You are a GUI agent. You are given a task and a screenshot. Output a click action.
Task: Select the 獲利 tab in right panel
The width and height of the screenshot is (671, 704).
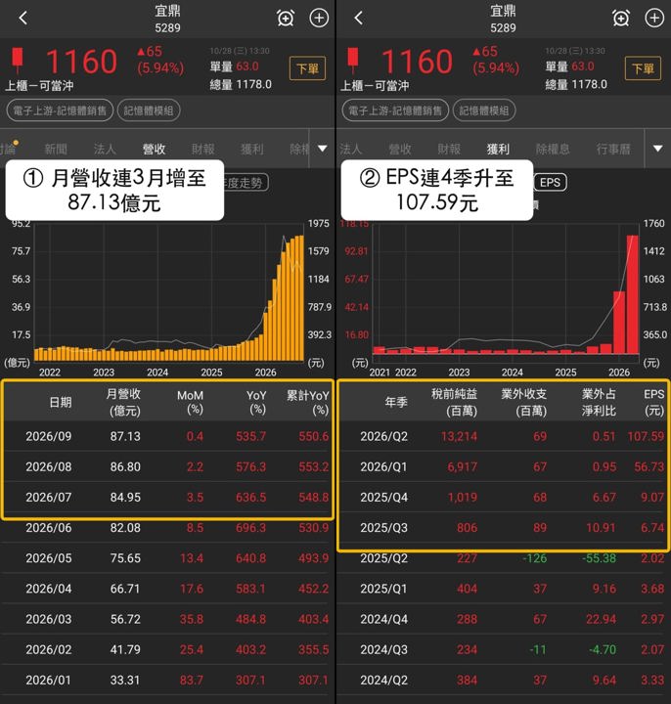coord(498,149)
